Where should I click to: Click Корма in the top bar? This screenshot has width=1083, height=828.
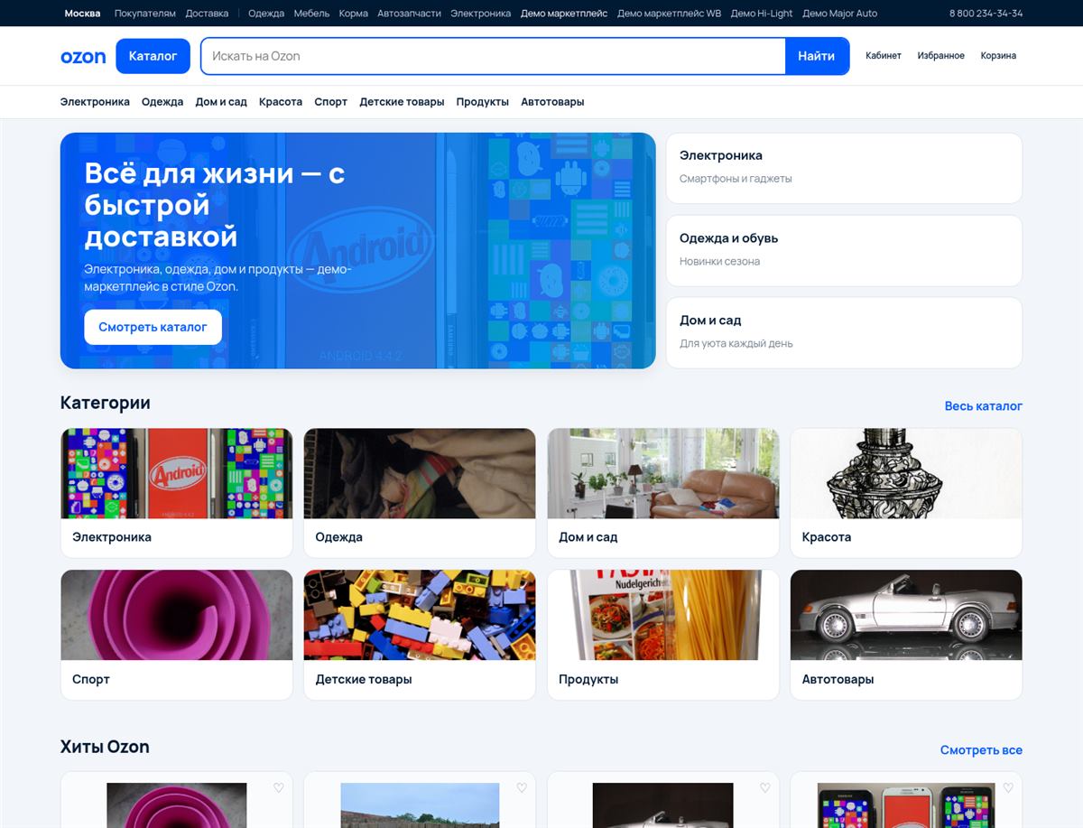click(x=353, y=14)
